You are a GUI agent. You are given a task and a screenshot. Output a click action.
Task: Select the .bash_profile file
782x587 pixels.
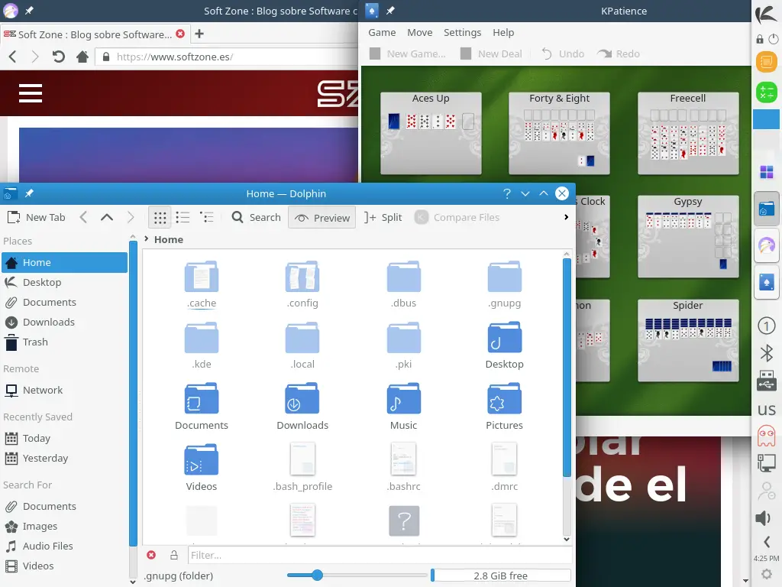pyautogui.click(x=302, y=467)
